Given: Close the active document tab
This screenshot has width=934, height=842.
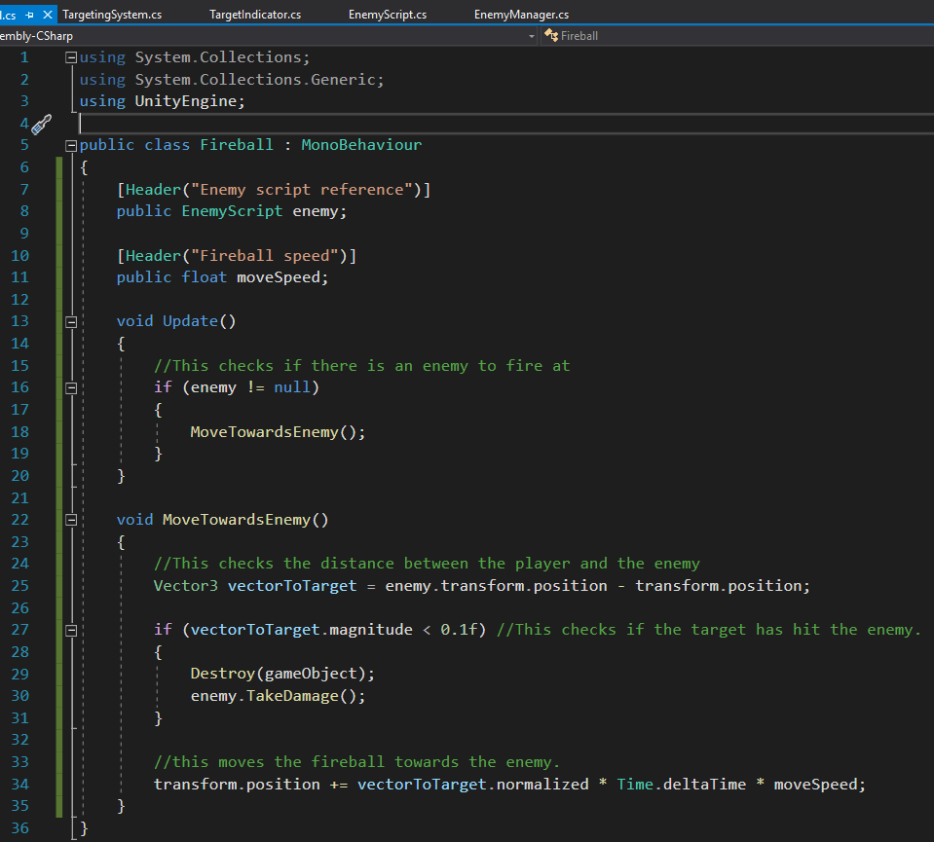Looking at the screenshot, I should click(x=46, y=15).
